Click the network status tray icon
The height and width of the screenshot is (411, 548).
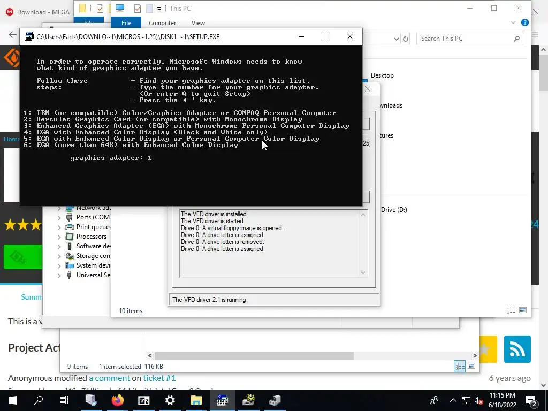pyautogui.click(x=466, y=400)
